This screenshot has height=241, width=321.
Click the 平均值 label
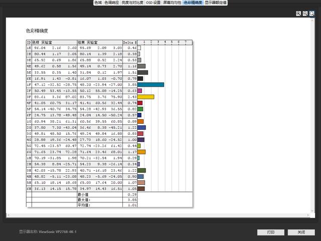pyautogui.click(x=84, y=205)
